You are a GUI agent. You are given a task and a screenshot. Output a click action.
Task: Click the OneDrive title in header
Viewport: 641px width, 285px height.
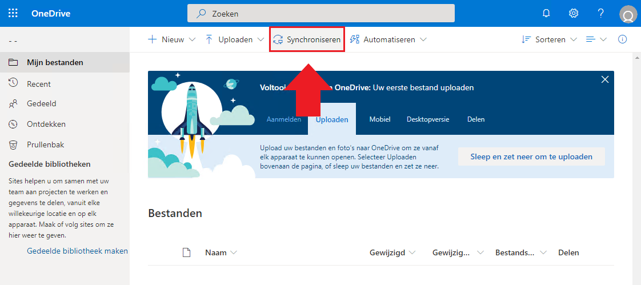pos(51,14)
